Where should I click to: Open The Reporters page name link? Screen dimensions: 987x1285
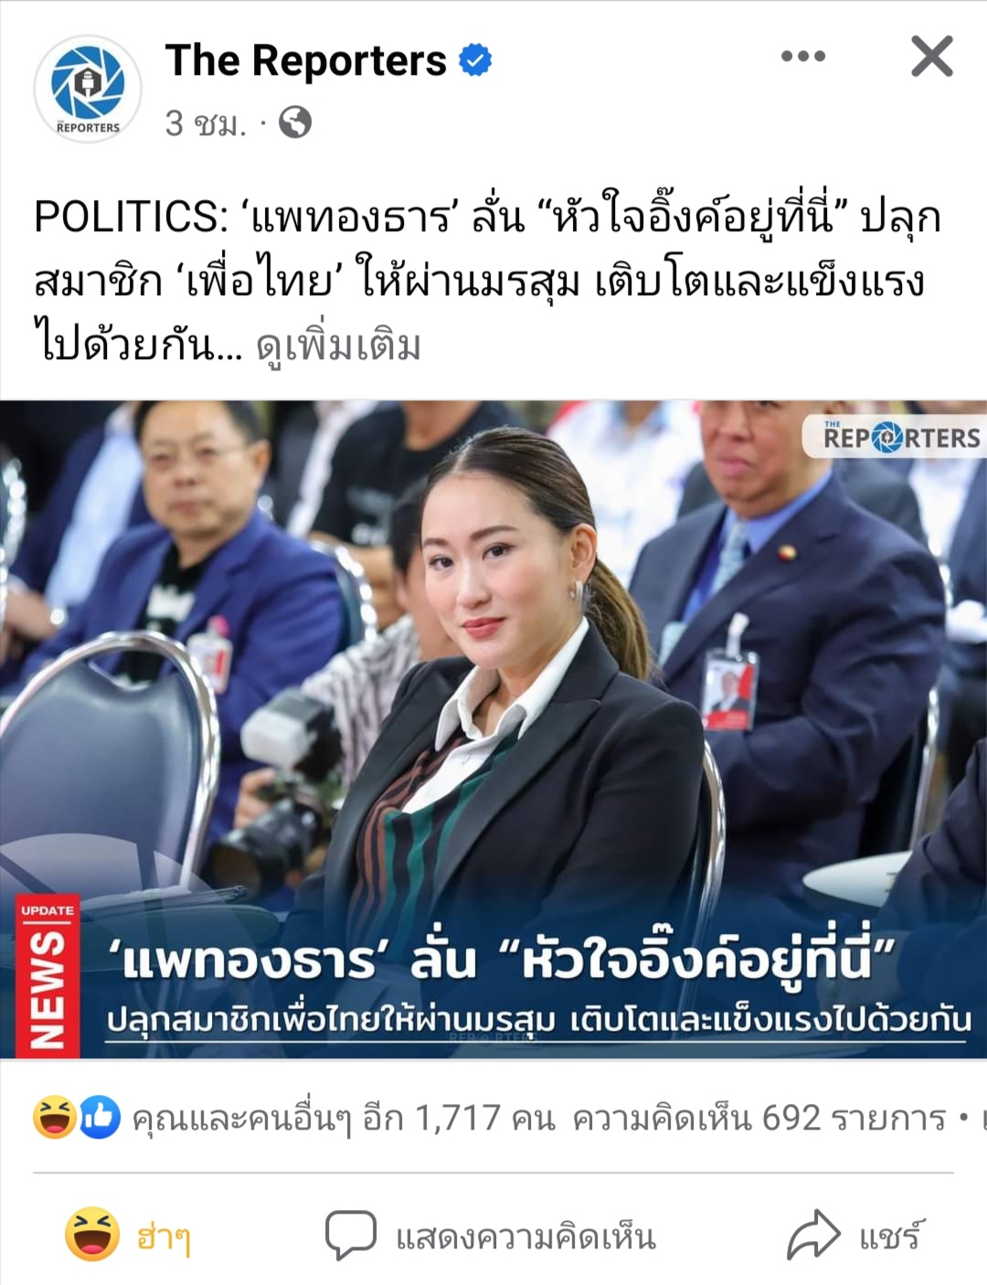(305, 60)
